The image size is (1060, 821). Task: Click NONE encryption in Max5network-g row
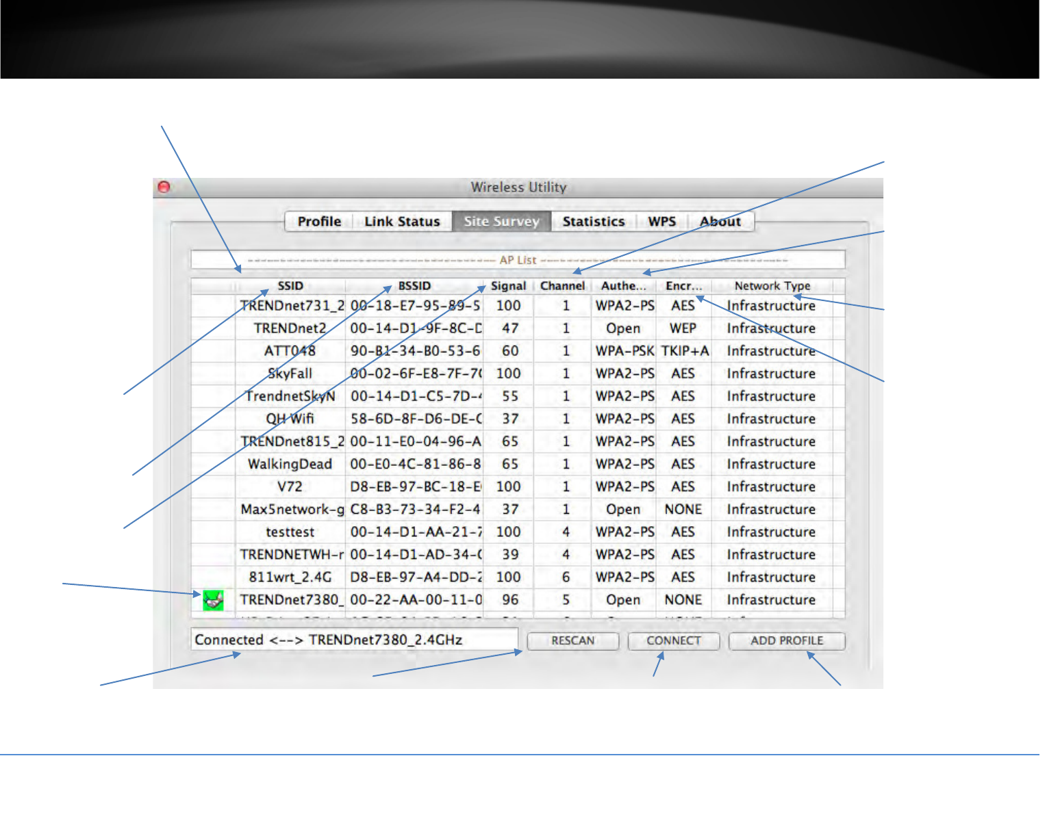tap(683, 509)
